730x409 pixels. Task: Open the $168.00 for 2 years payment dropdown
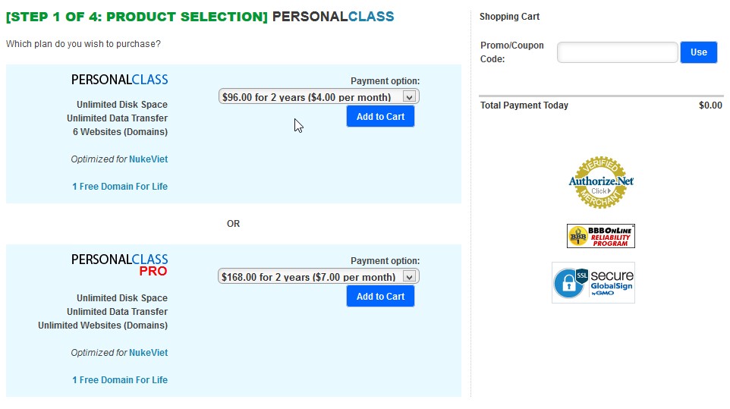tap(319, 277)
